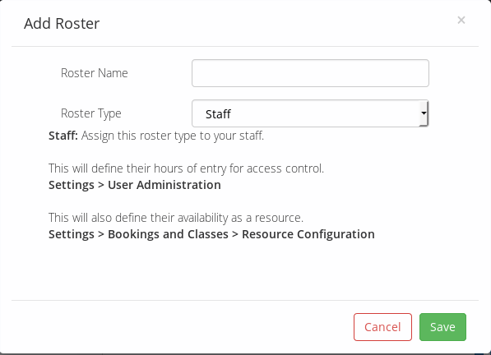The height and width of the screenshot is (355, 491).
Task: Click Settings before User Administration
Action: point(72,185)
